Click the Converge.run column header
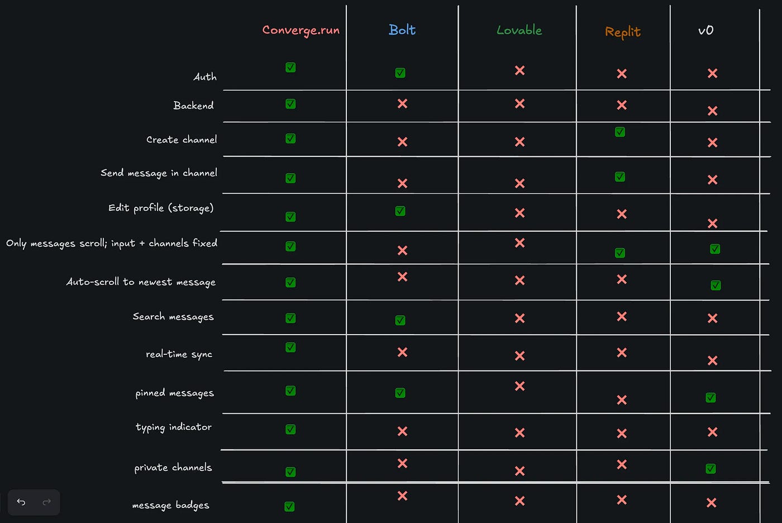The height and width of the screenshot is (523, 782). point(301,30)
